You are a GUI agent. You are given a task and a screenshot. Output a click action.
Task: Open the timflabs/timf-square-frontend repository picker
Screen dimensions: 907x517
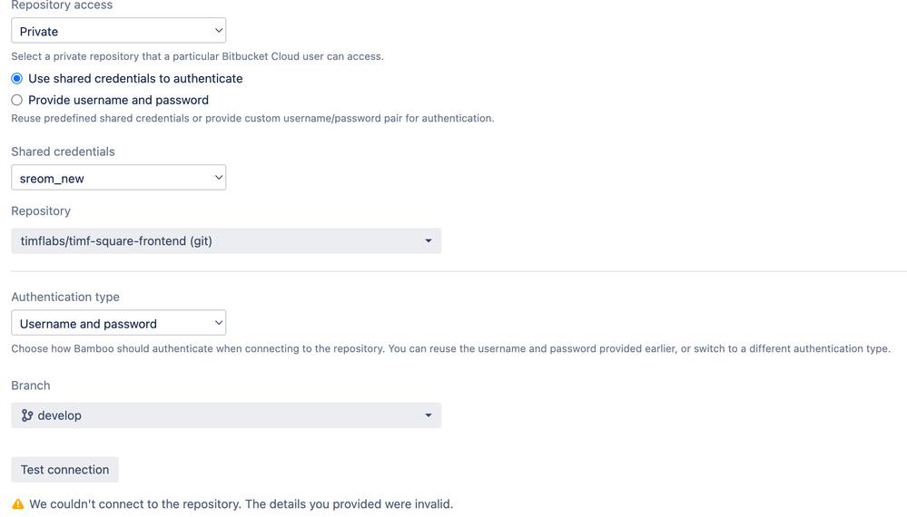coord(226,241)
